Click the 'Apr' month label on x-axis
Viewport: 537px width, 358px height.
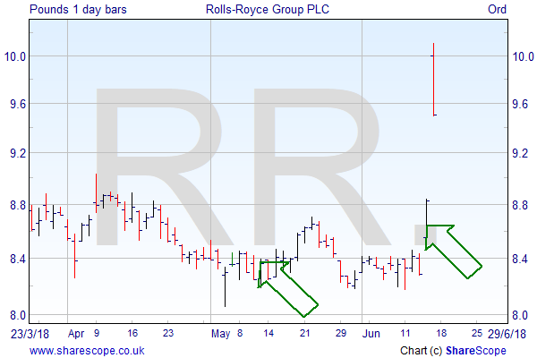pyautogui.click(x=76, y=334)
